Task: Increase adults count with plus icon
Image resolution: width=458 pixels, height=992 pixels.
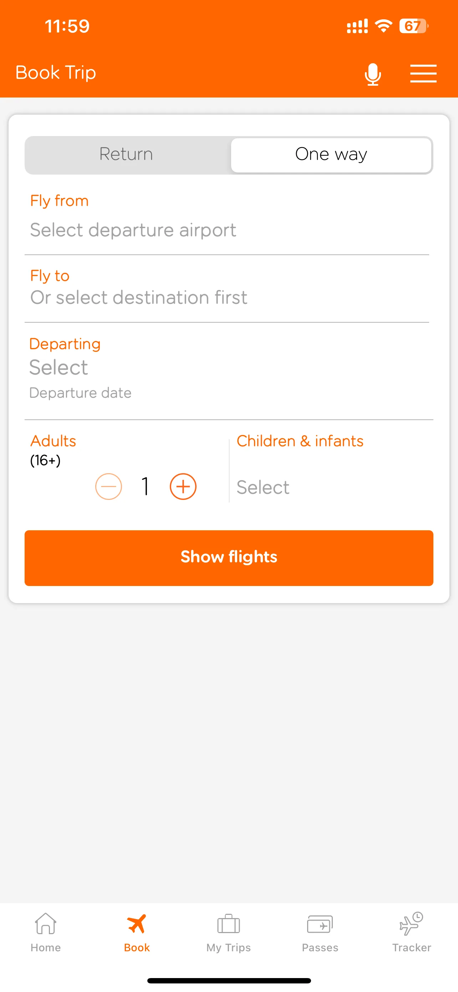Action: pyautogui.click(x=183, y=486)
